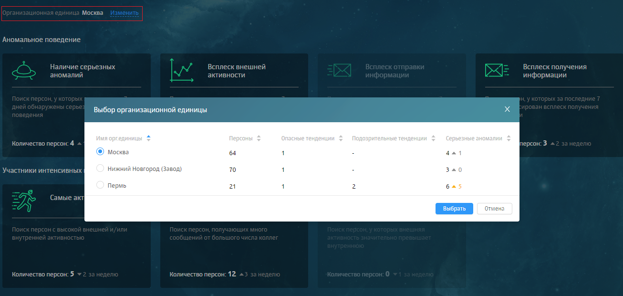Image resolution: width=623 pixels, height=296 pixels.
Task: Sort by Имя орг.единицы column arrows
Action: [148, 138]
